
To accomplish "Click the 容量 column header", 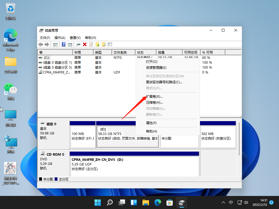I will [x=169, y=52].
